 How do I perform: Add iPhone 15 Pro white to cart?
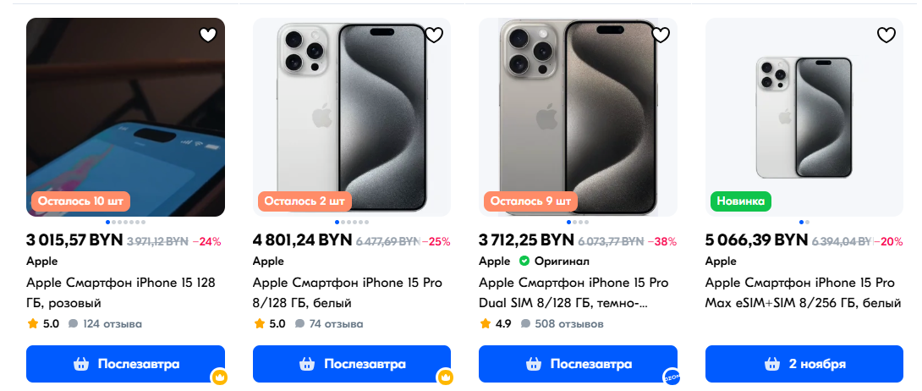(352, 364)
